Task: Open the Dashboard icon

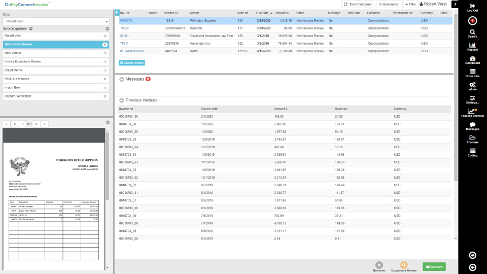Action: [472, 60]
